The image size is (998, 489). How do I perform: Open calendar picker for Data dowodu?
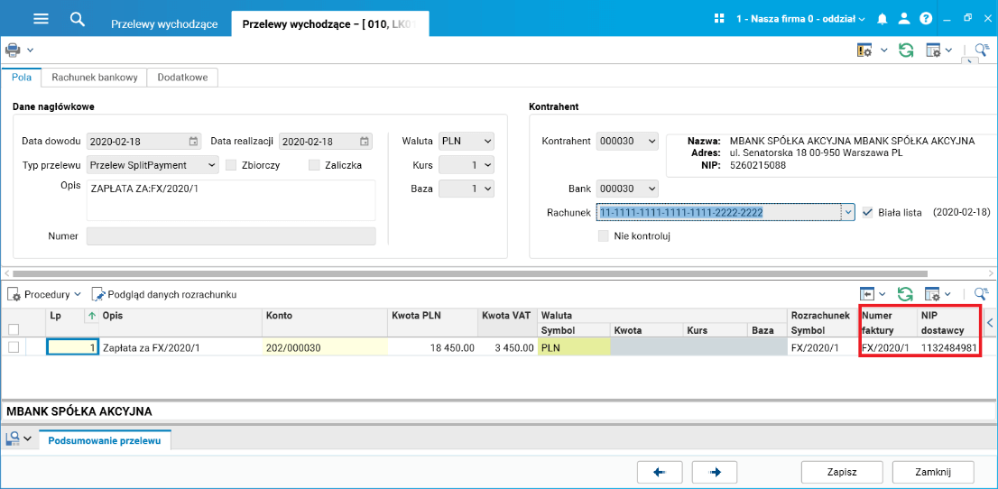pyautogui.click(x=193, y=142)
